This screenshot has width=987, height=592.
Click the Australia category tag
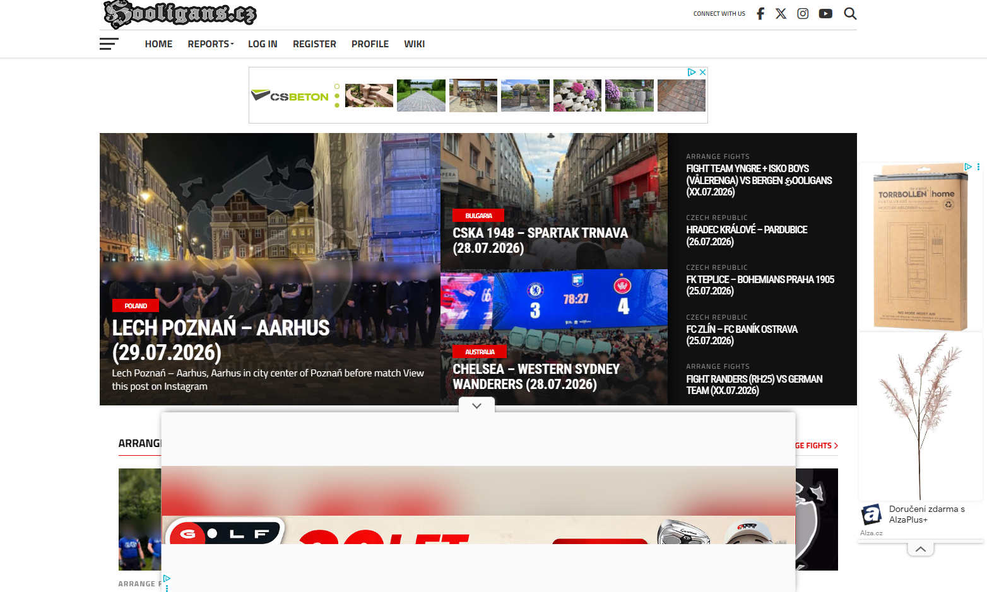coord(480,352)
